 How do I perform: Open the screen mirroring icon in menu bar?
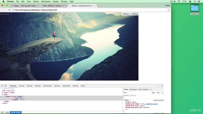[x=171, y=1]
